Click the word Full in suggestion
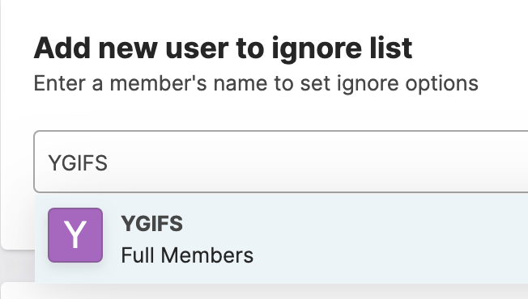The height and width of the screenshot is (299, 528). [138, 255]
